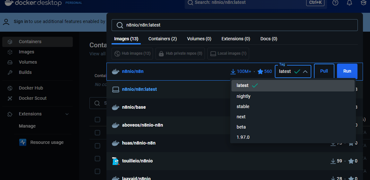Tick the checkbox beside the touilleio/n8nio row

click(97, 158)
